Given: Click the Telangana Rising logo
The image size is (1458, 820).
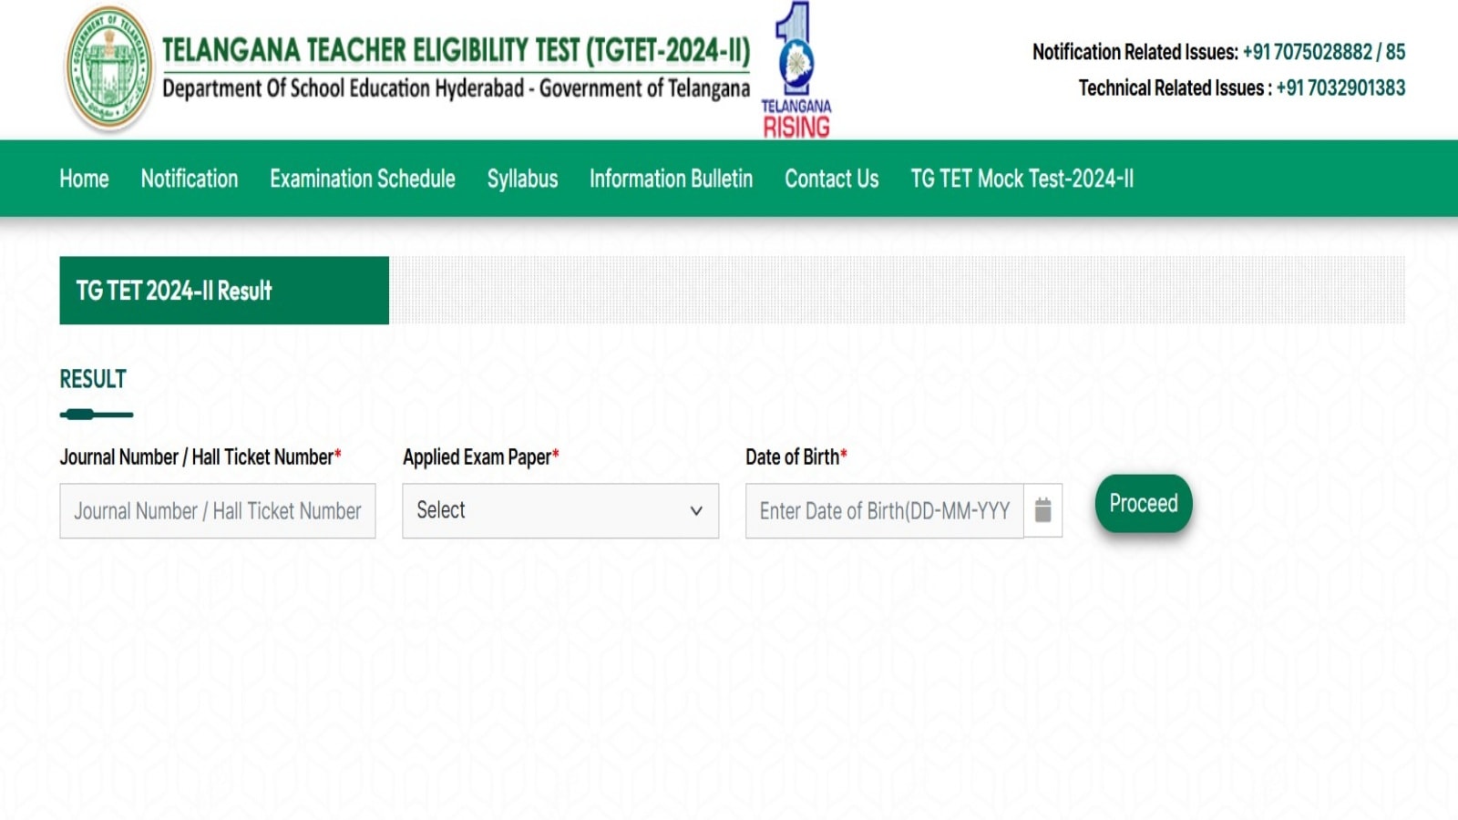Looking at the screenshot, I should pos(796,70).
